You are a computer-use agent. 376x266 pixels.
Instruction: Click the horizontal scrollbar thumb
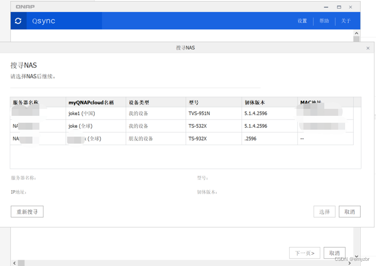(21, 263)
